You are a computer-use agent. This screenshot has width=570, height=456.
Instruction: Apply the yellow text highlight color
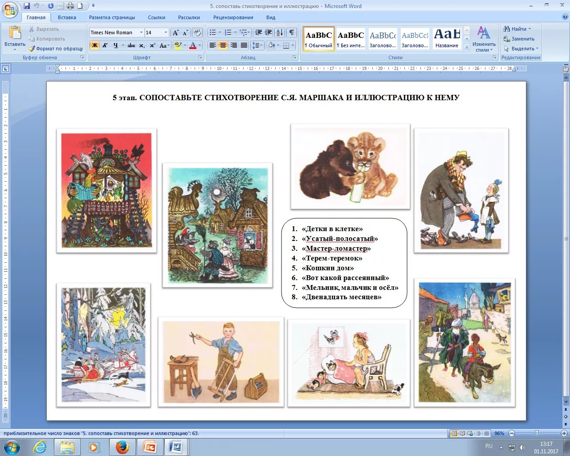click(178, 45)
